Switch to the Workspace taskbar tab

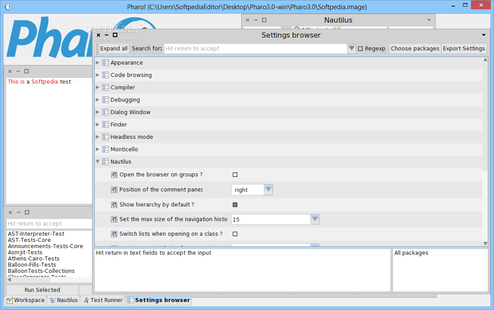[x=26, y=300]
